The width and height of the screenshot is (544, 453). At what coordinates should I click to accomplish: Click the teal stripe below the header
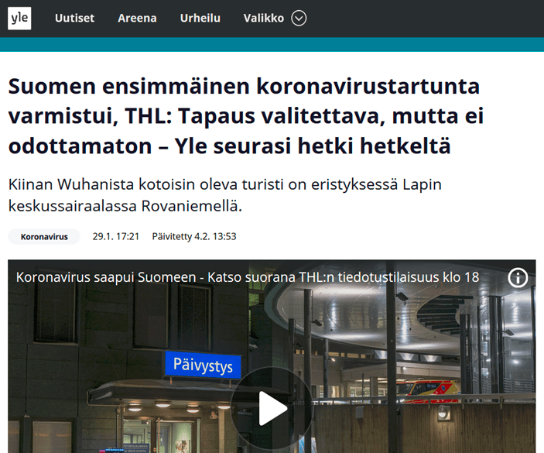click(x=272, y=44)
